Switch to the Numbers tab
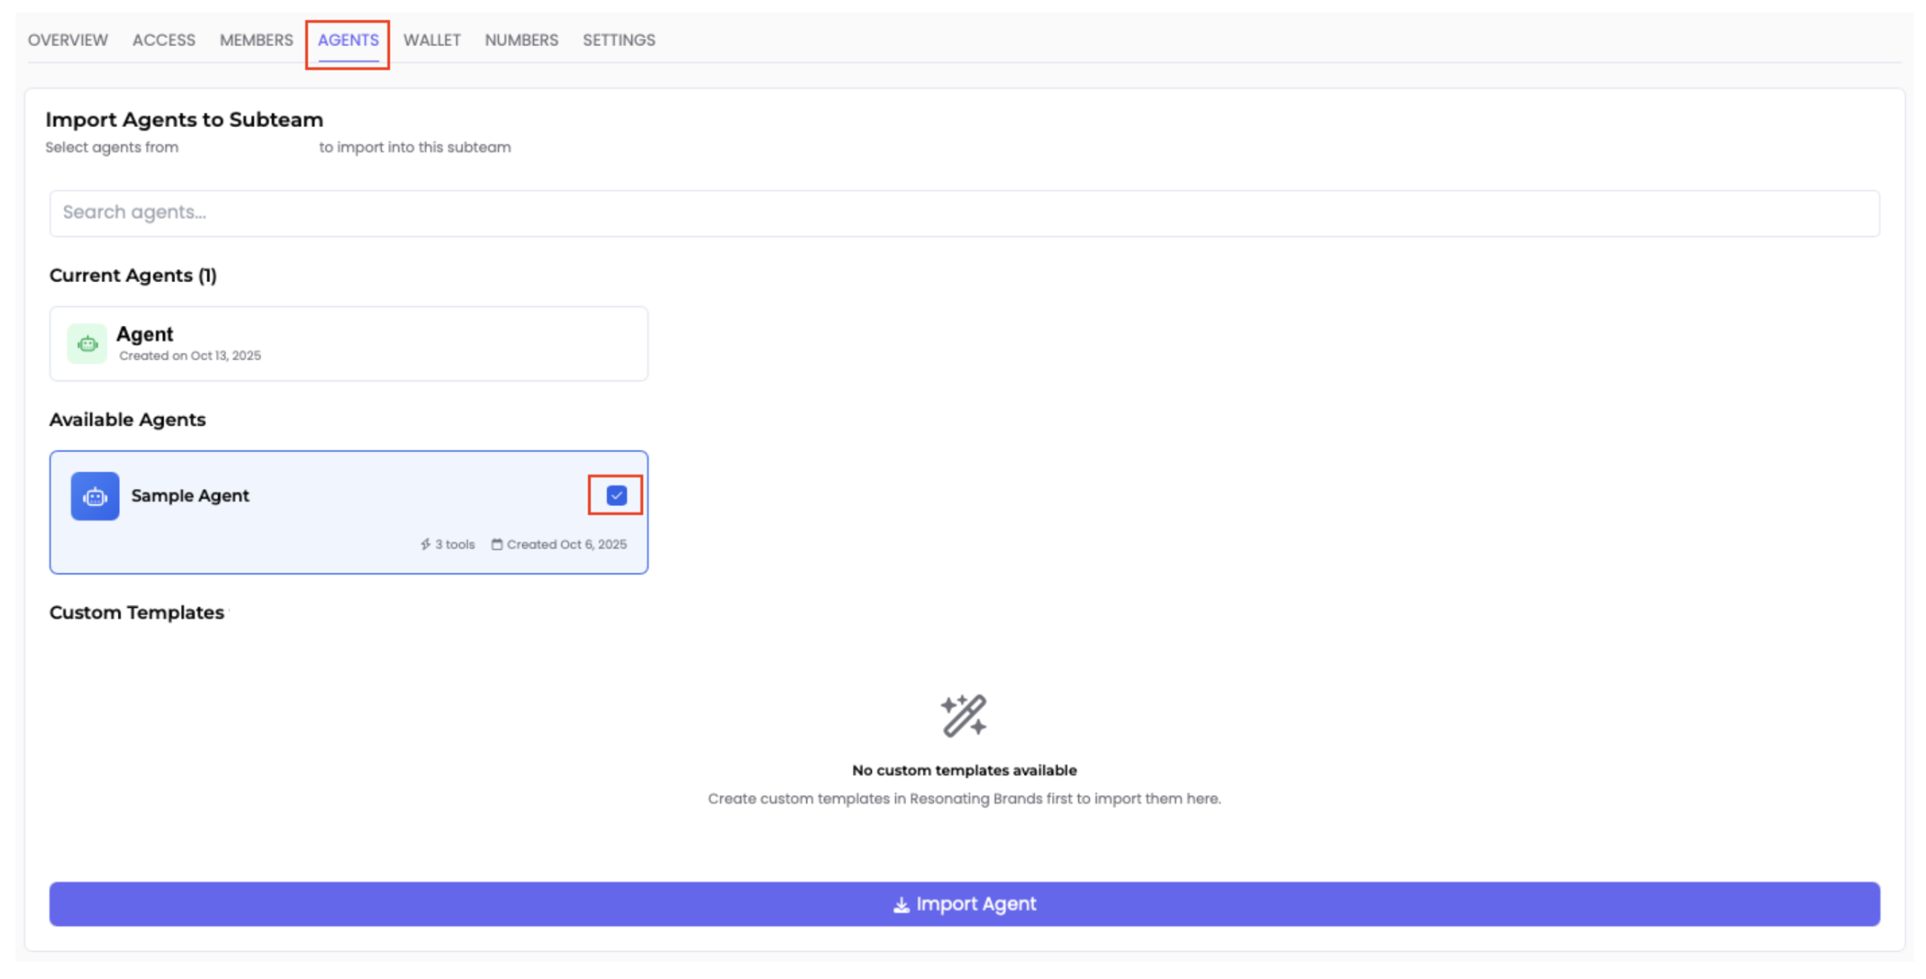1926x979 pixels. [521, 40]
